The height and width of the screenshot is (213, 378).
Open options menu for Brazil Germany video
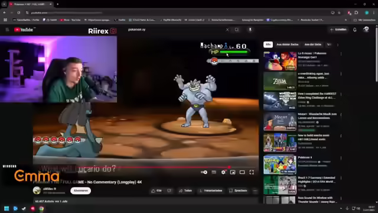point(341,178)
